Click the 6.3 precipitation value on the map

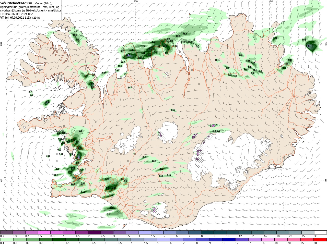[128, 55]
